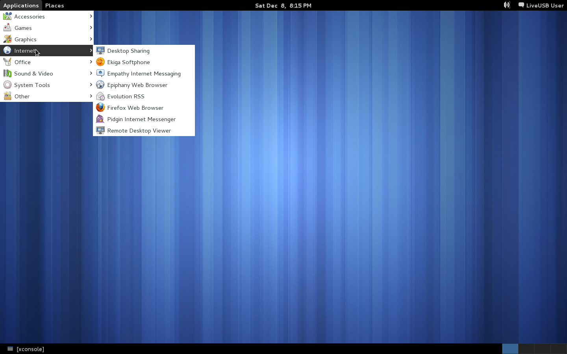This screenshot has width=567, height=354.
Task: Click the Epiphany Web Browser icon
Action: click(x=100, y=85)
